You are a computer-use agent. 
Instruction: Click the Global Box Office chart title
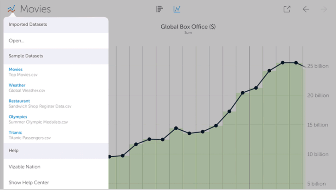tap(188, 27)
